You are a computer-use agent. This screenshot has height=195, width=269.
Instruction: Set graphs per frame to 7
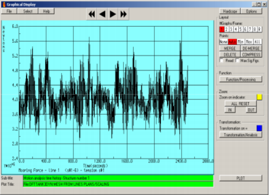click(x=250, y=29)
